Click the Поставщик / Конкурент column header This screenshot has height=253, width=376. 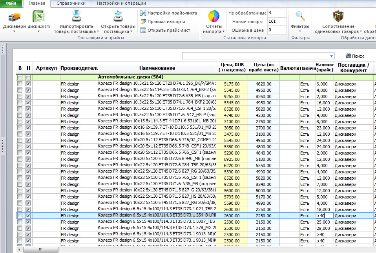point(354,67)
